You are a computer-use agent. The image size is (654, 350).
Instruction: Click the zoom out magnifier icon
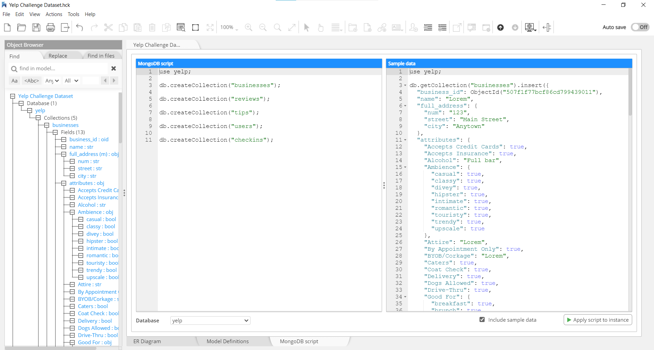click(x=263, y=27)
